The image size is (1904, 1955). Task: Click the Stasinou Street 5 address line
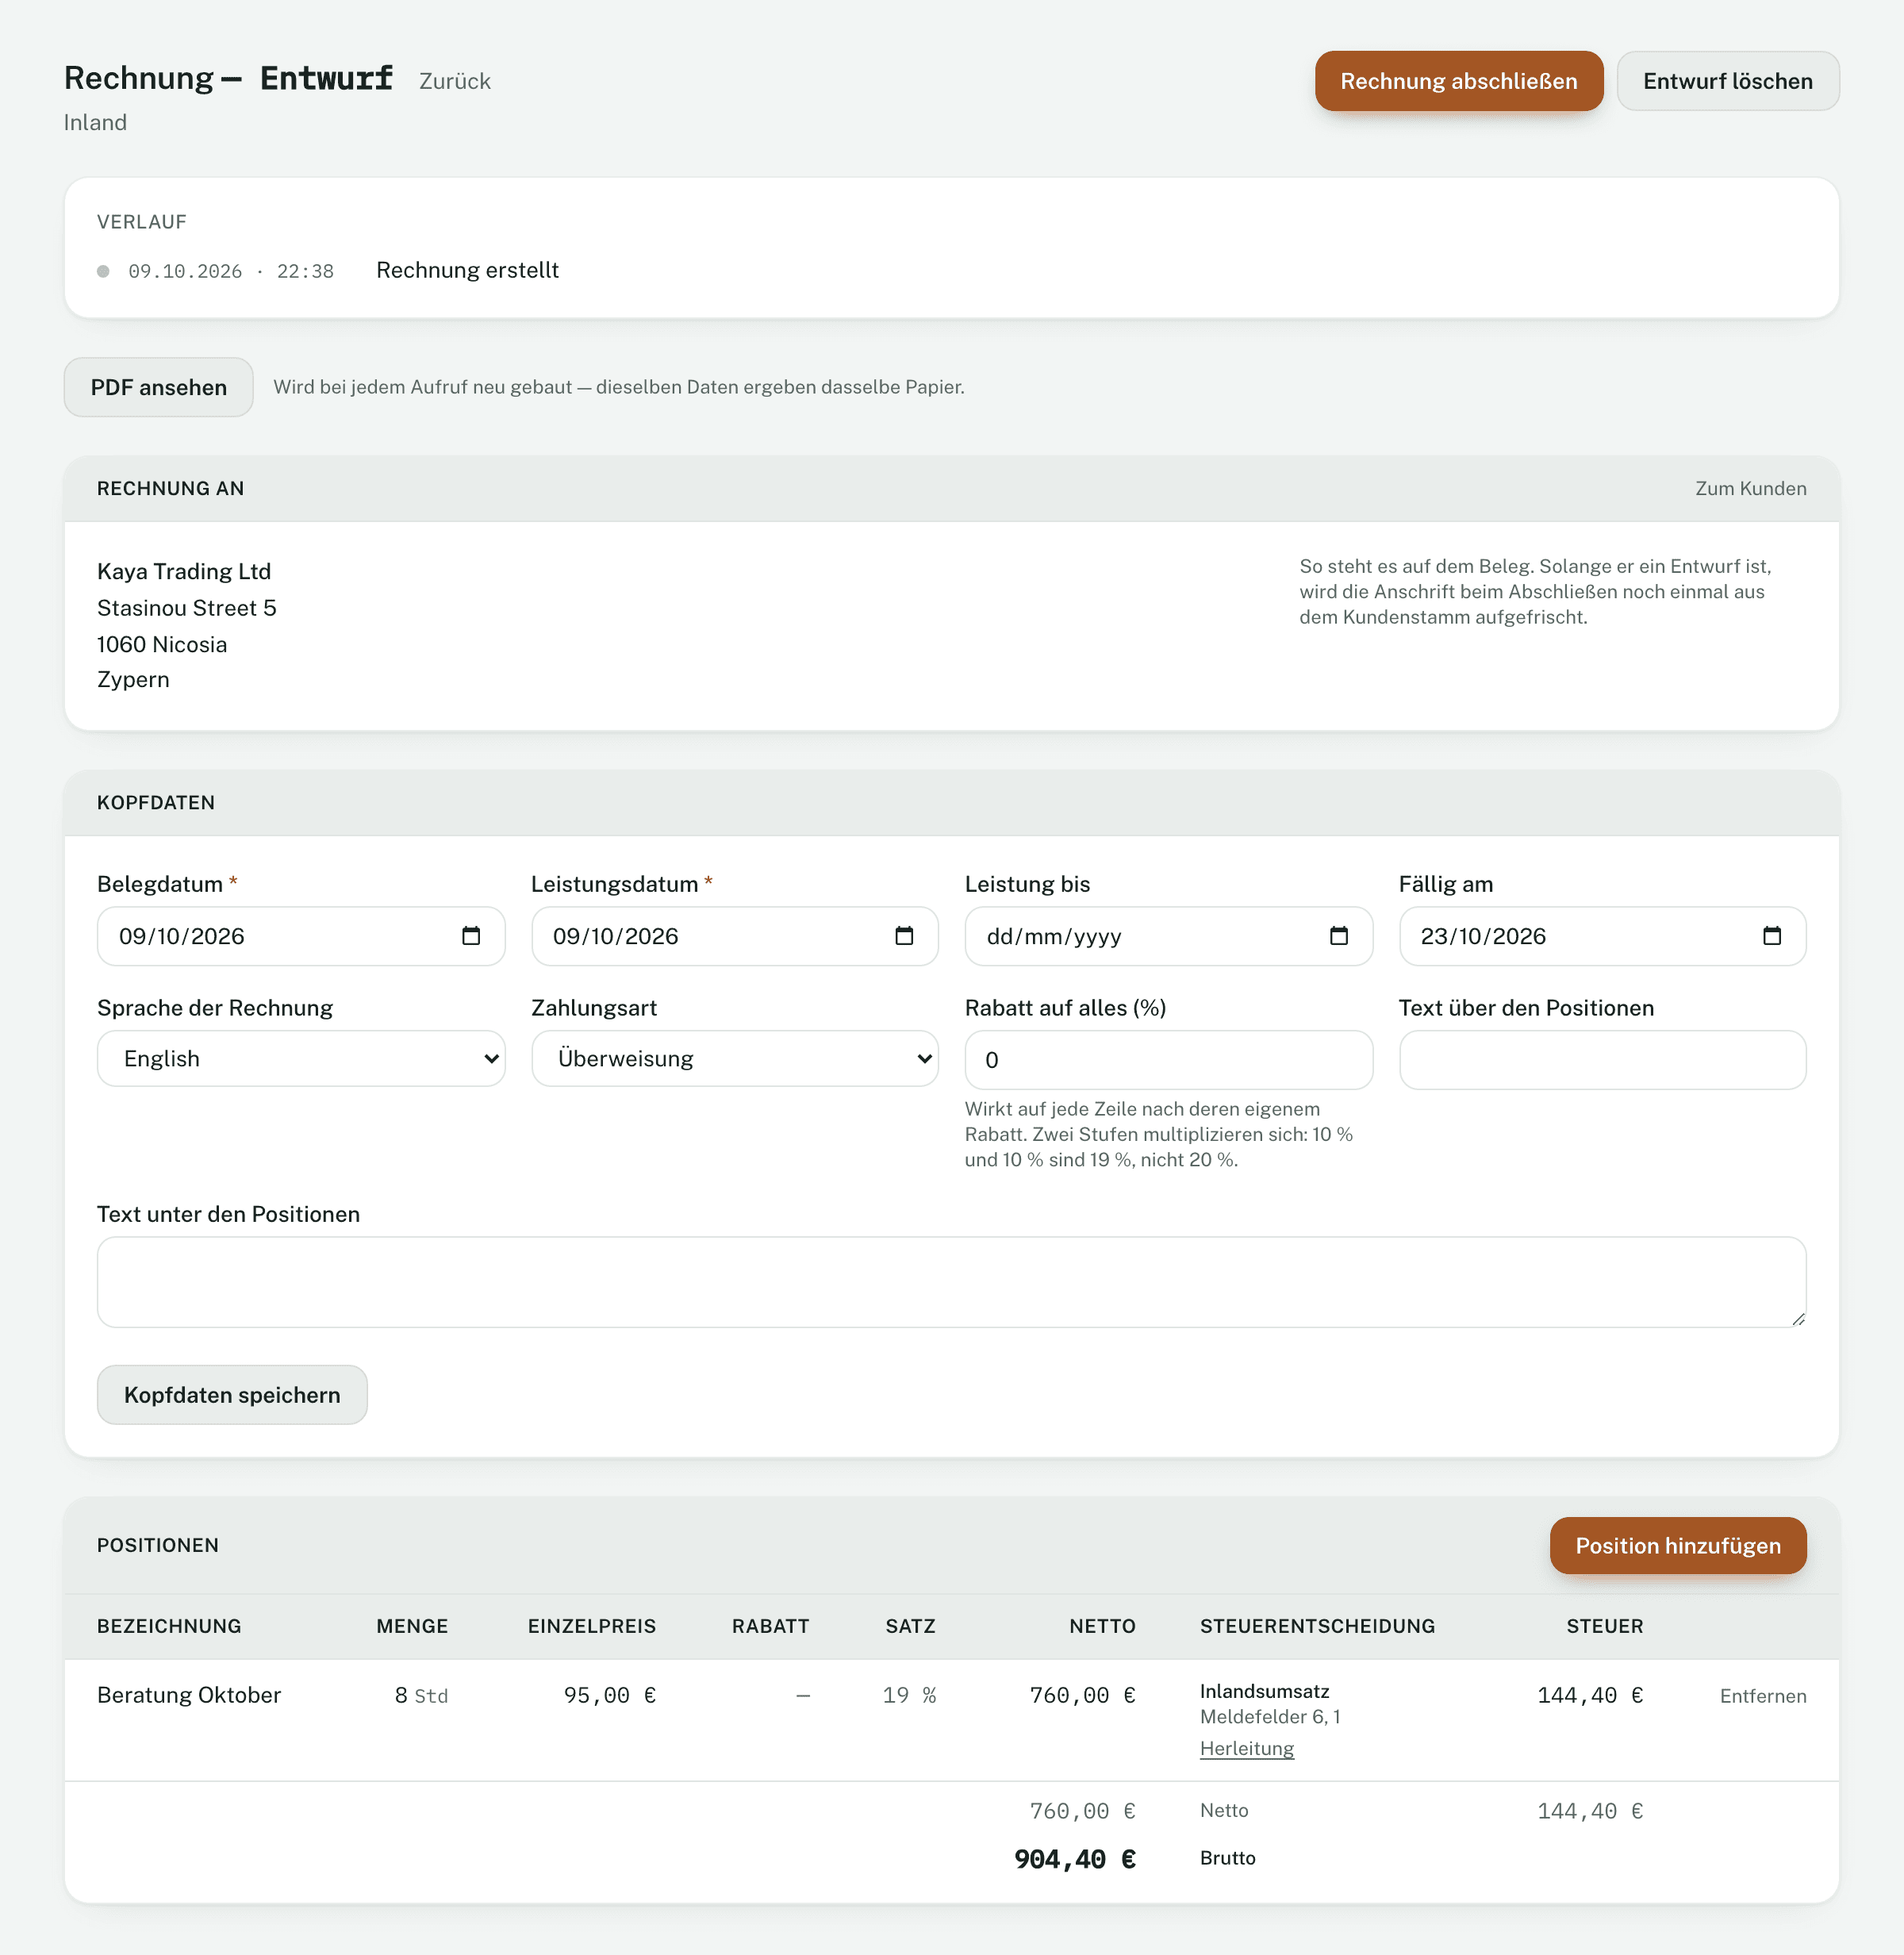click(187, 608)
